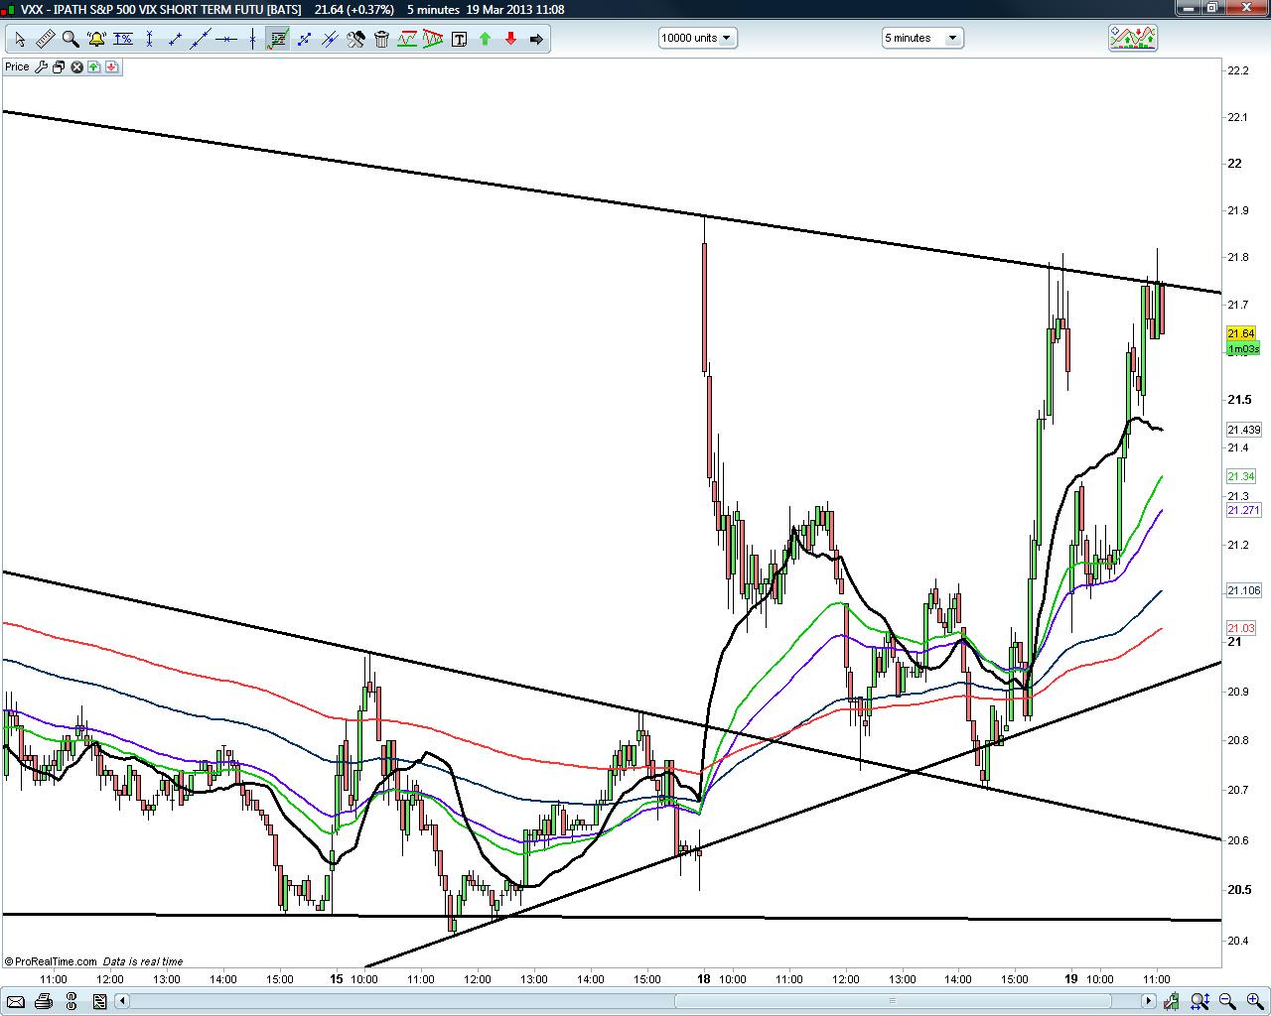Select the horizontal line tool
This screenshot has height=1016, width=1271.
click(x=226, y=40)
